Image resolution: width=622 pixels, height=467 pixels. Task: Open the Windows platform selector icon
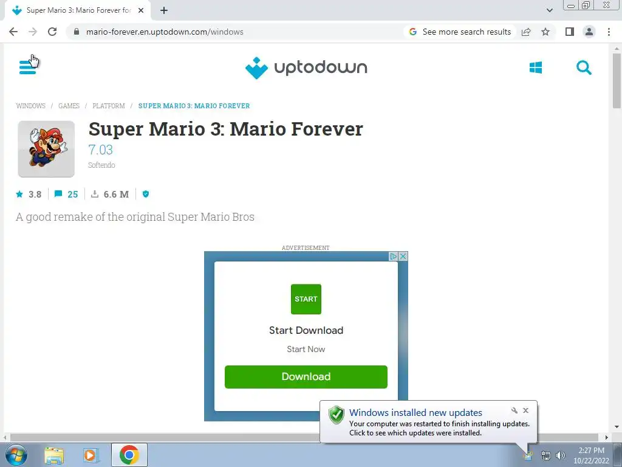[536, 67]
